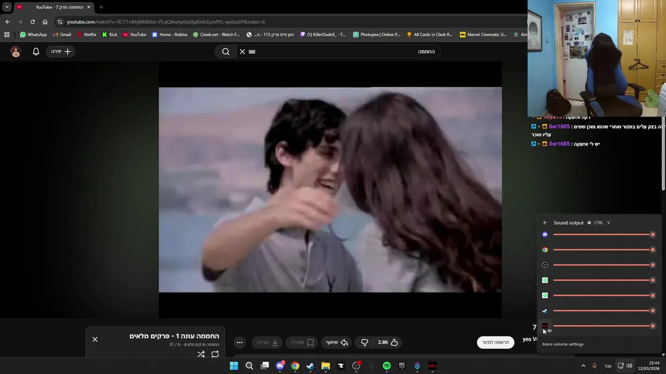Click the address bar URL
Image resolution: width=666 pixels, height=374 pixels.
[166, 22]
